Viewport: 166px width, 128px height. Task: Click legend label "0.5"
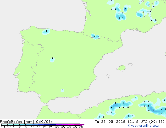pos(9,127)
